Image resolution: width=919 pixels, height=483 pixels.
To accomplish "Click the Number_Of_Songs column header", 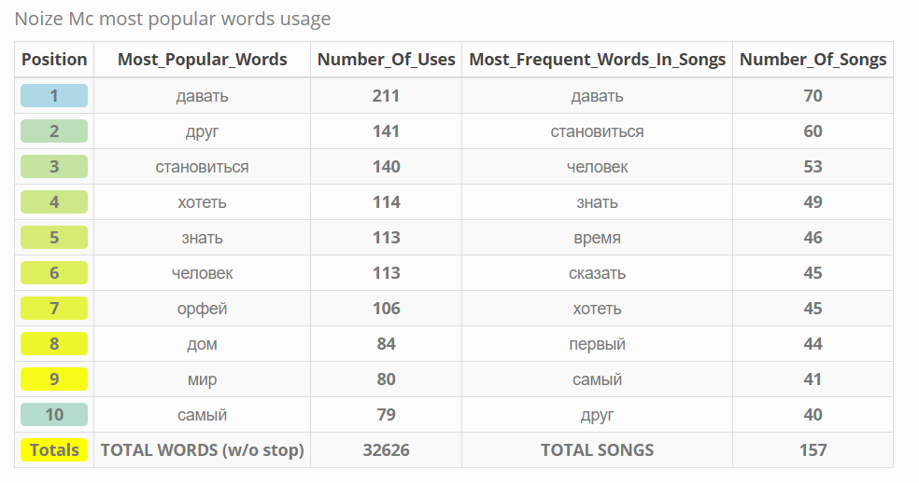I will [x=813, y=59].
